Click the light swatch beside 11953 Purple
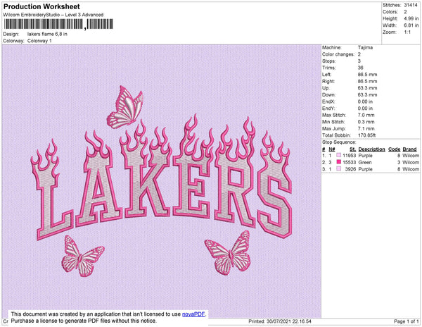 coord(339,155)
